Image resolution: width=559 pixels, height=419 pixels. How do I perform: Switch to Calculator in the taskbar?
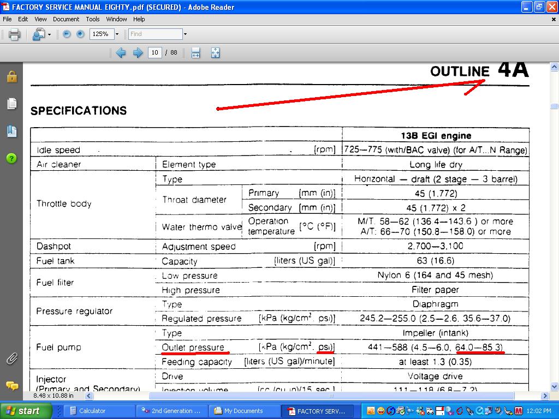[92, 411]
